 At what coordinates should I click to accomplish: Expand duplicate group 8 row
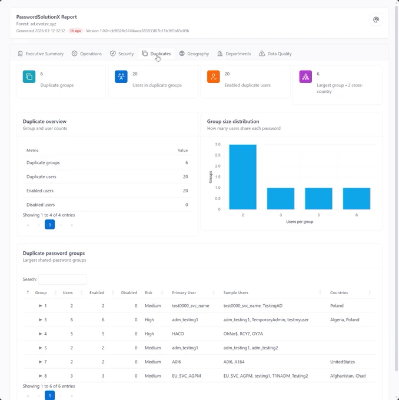click(41, 376)
